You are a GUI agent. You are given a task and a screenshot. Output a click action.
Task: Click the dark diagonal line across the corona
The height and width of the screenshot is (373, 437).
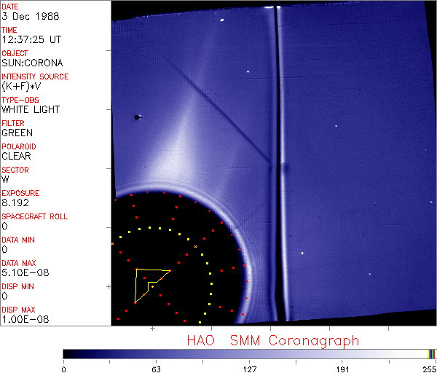[x=219, y=111]
